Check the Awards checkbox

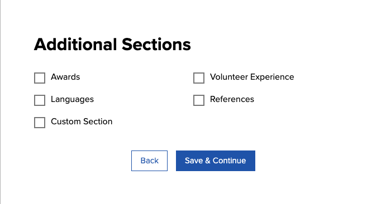click(x=40, y=78)
